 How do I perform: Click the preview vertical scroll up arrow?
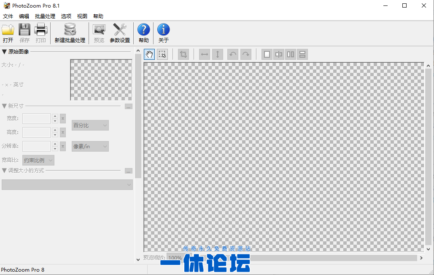pos(428,66)
